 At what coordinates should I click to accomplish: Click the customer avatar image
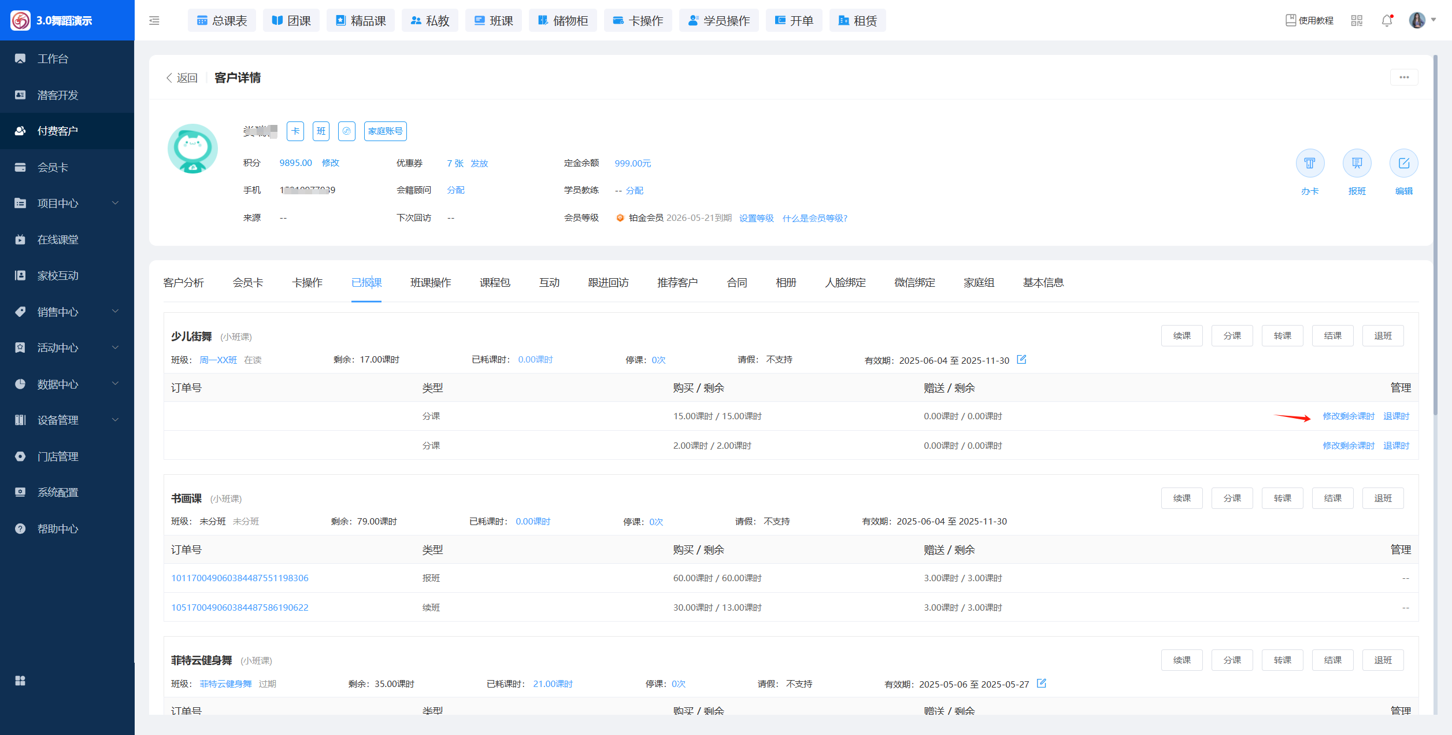click(x=192, y=149)
